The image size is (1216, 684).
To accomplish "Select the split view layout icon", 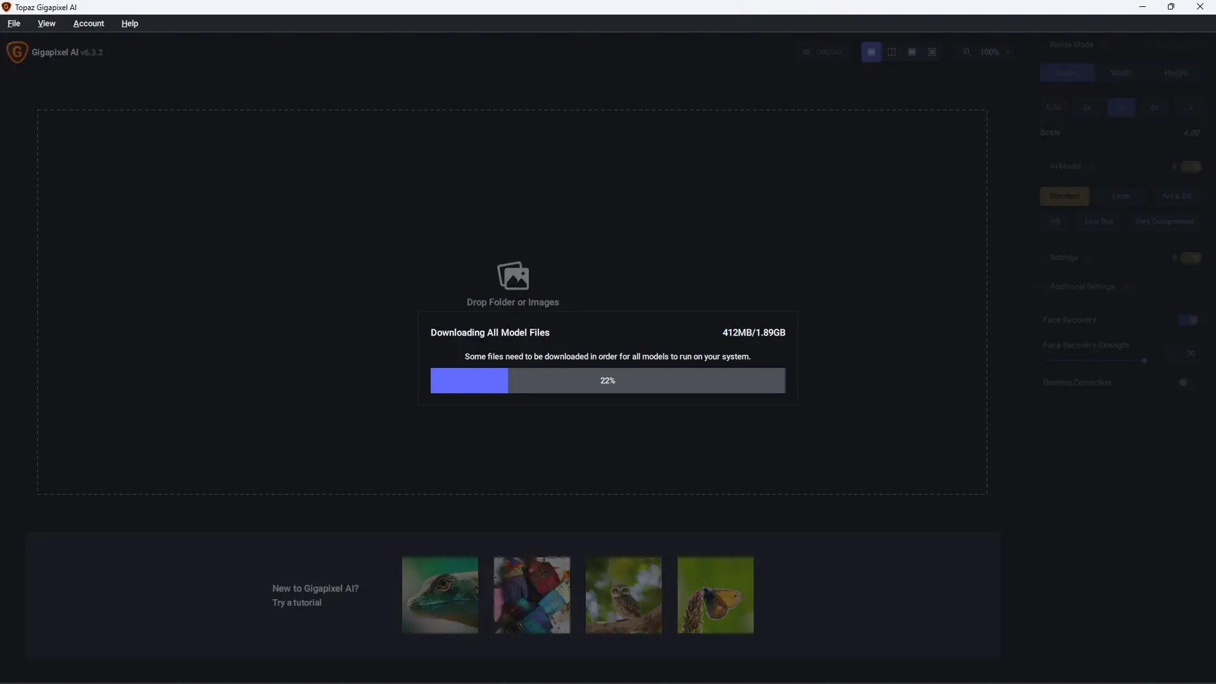I will click(892, 52).
